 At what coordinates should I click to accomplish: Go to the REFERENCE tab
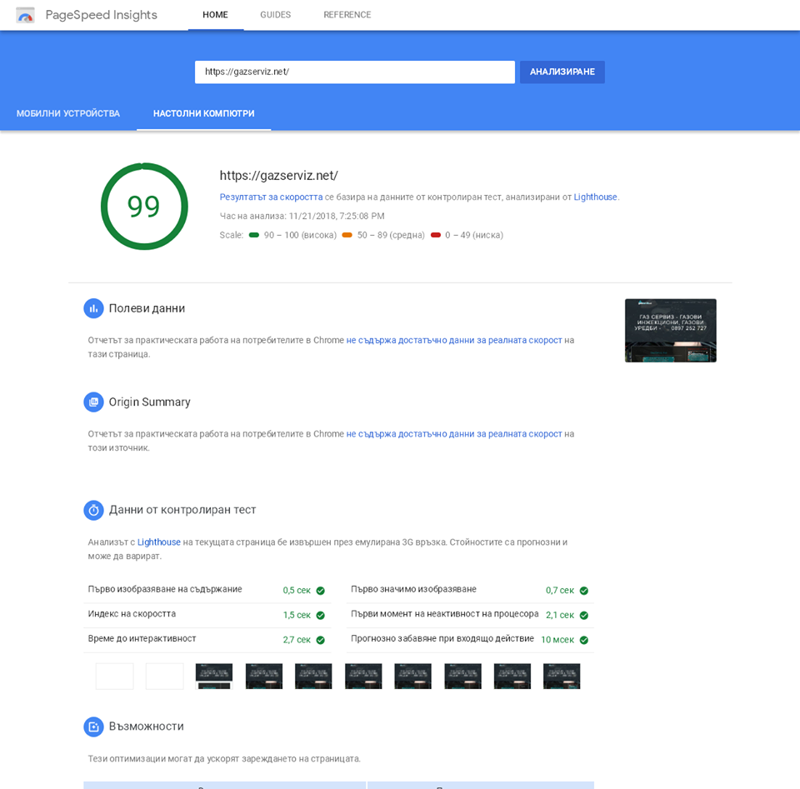347,15
